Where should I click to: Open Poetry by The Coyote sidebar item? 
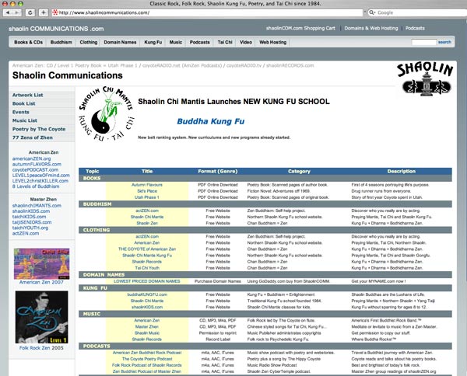(39, 128)
